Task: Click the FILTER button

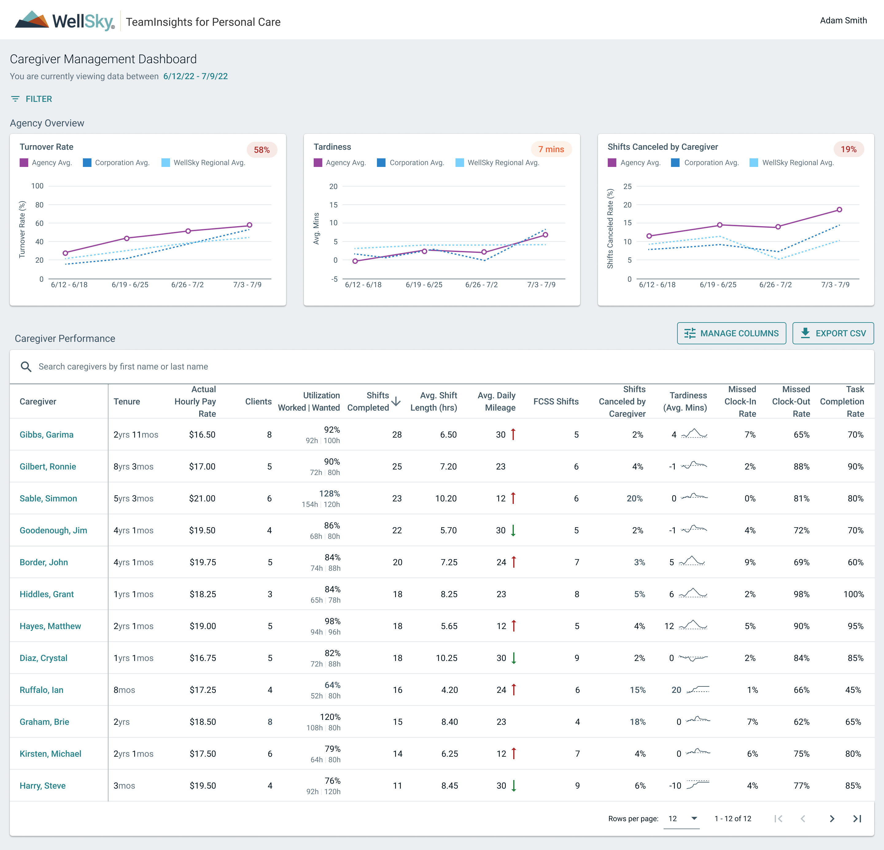Action: click(x=32, y=99)
